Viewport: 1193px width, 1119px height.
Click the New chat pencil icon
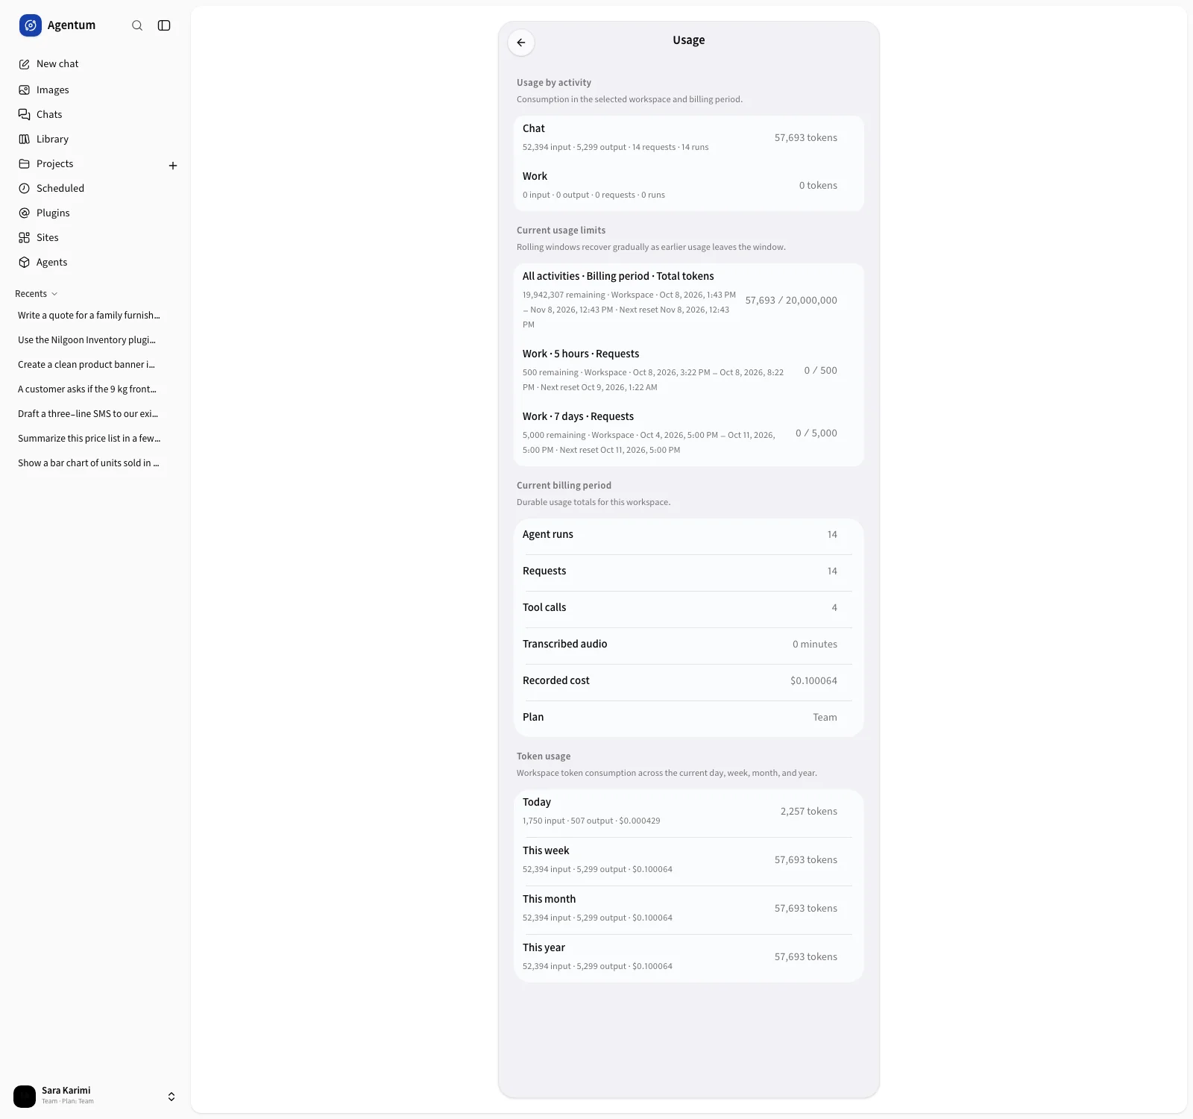pos(25,64)
